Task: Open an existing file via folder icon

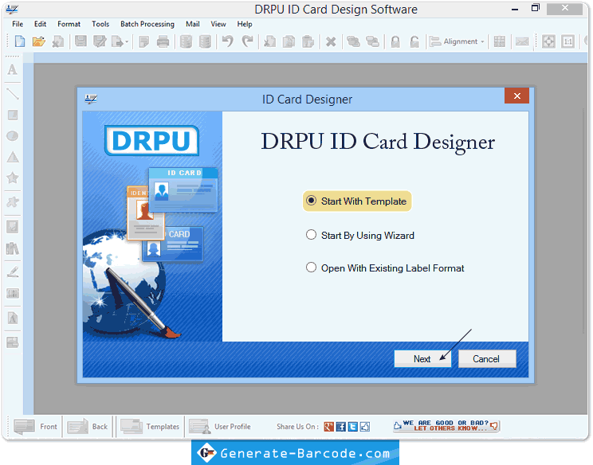Action: (x=38, y=41)
